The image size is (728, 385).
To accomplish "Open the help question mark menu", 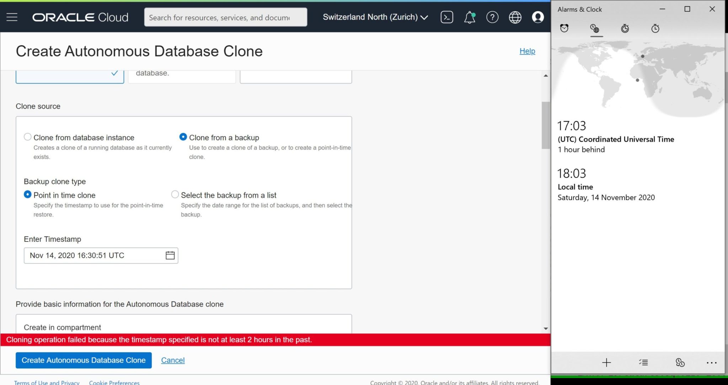I will [x=492, y=17].
